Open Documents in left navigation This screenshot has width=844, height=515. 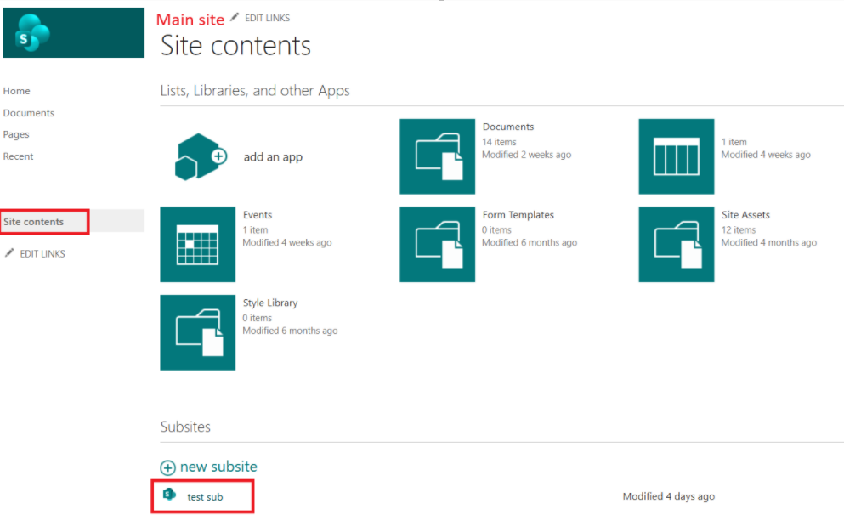29,113
